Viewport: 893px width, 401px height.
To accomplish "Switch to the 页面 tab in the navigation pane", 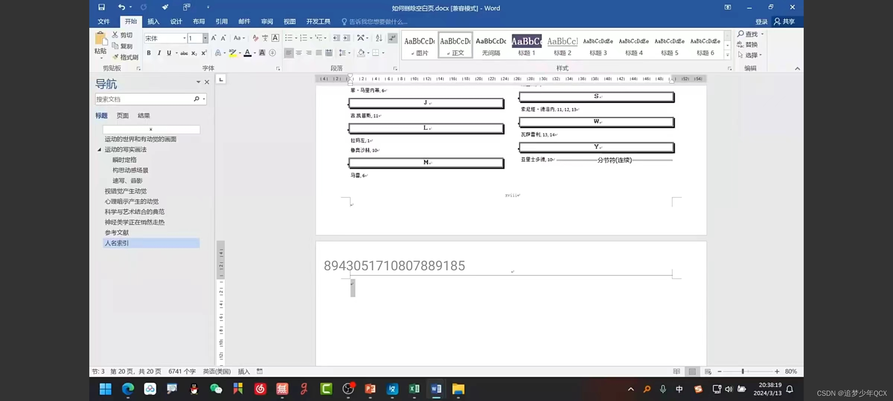I will click(122, 115).
